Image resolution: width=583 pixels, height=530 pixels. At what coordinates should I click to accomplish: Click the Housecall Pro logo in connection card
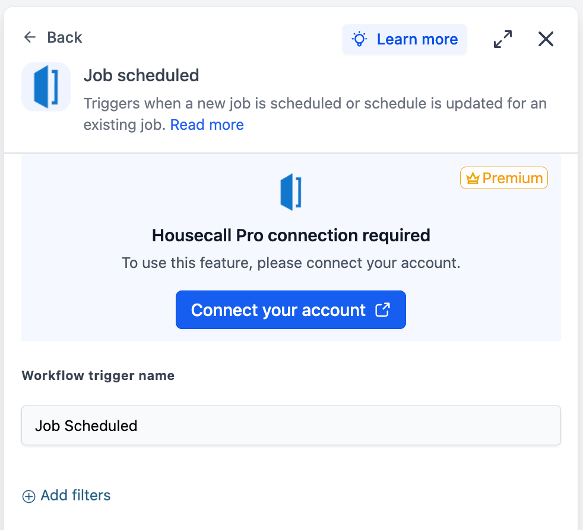[291, 192]
